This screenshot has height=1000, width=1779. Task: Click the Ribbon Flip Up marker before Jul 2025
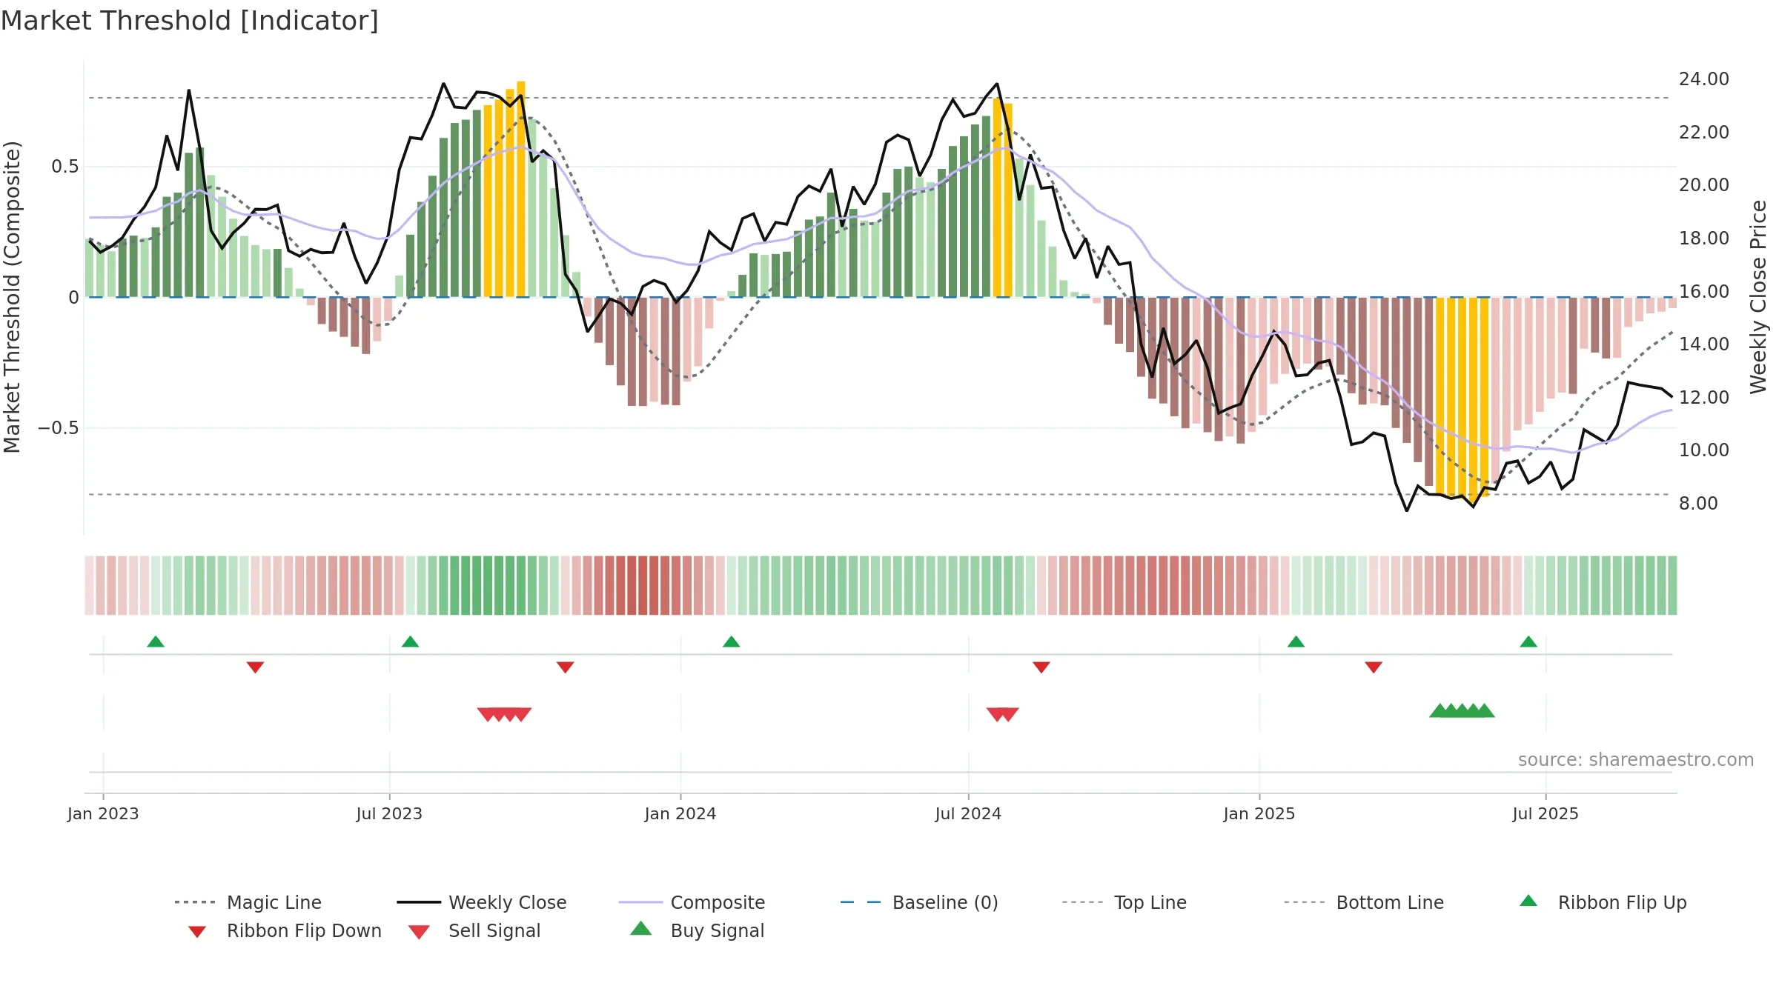point(1528,641)
